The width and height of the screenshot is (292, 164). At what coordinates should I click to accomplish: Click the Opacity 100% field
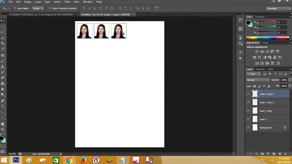coord(284,80)
